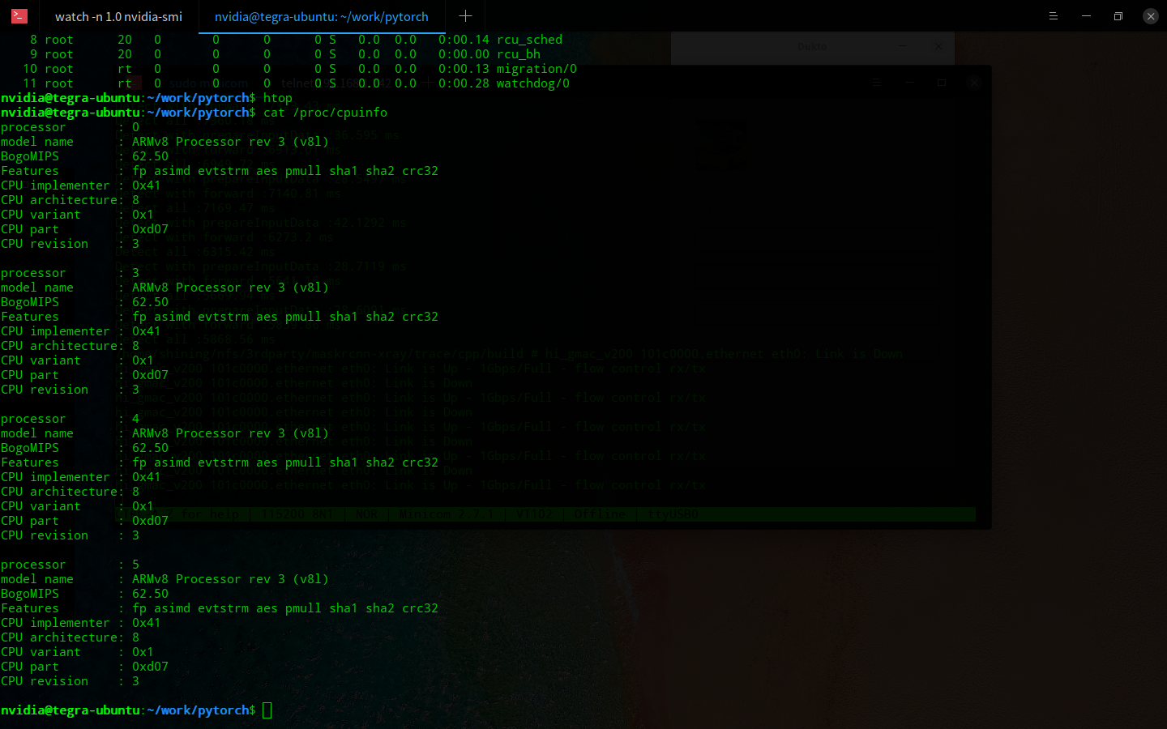Click the model name line under processor 0
The height and width of the screenshot is (729, 1167).
click(165, 142)
